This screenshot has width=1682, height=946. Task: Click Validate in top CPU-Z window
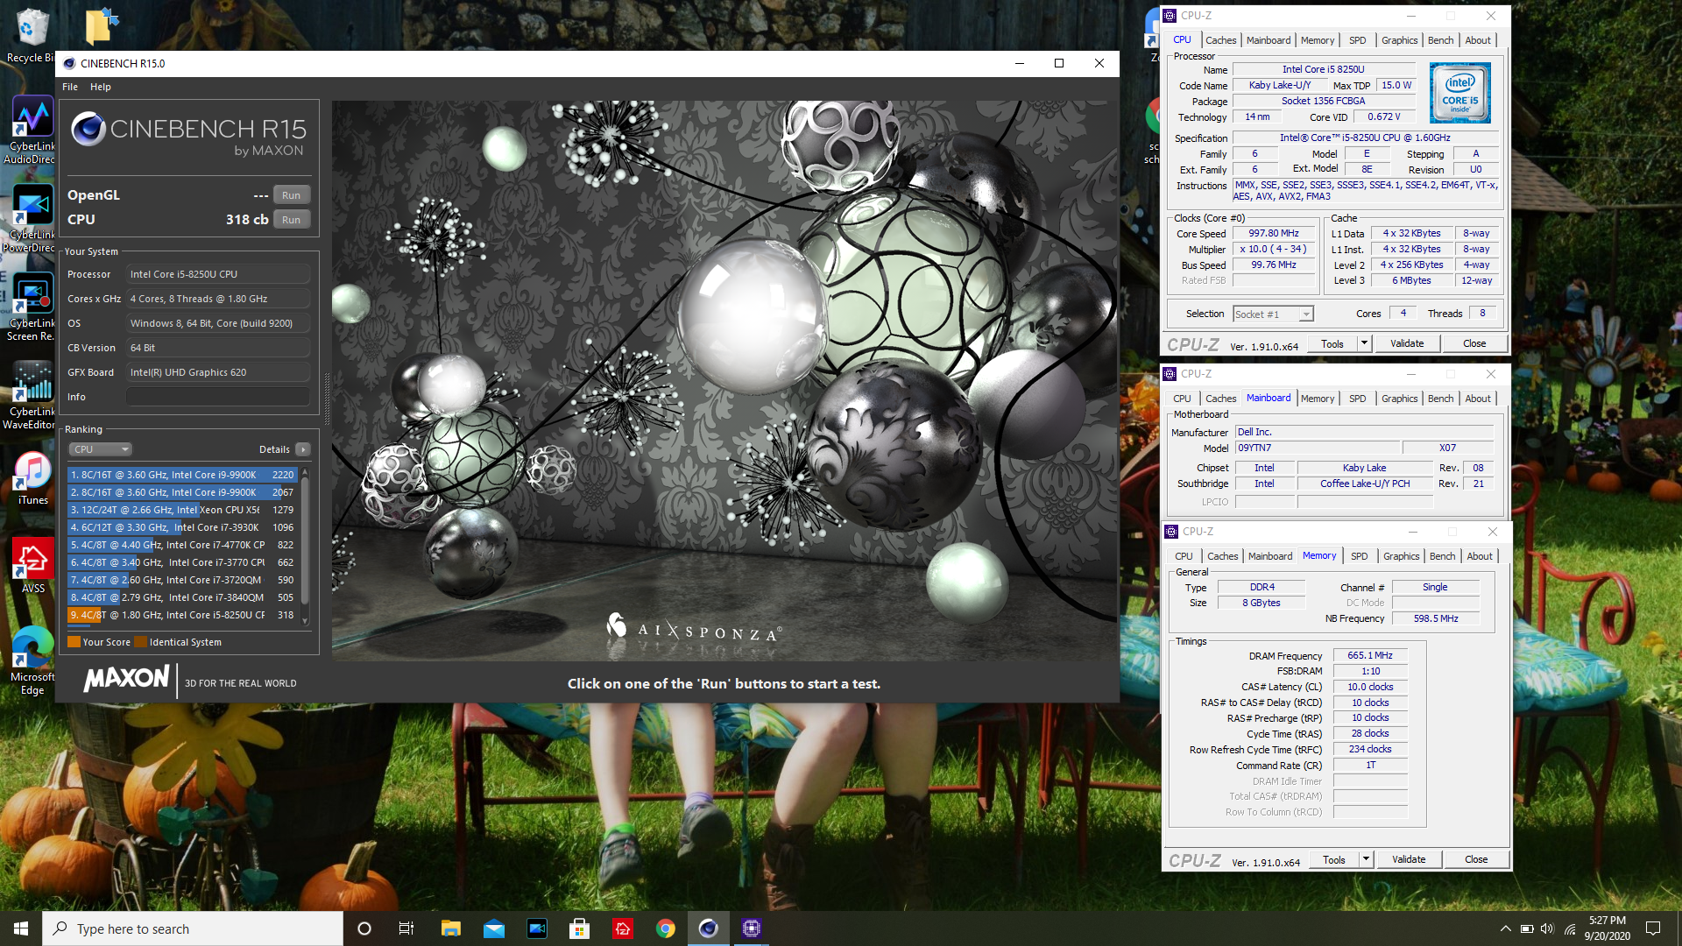click(1407, 344)
